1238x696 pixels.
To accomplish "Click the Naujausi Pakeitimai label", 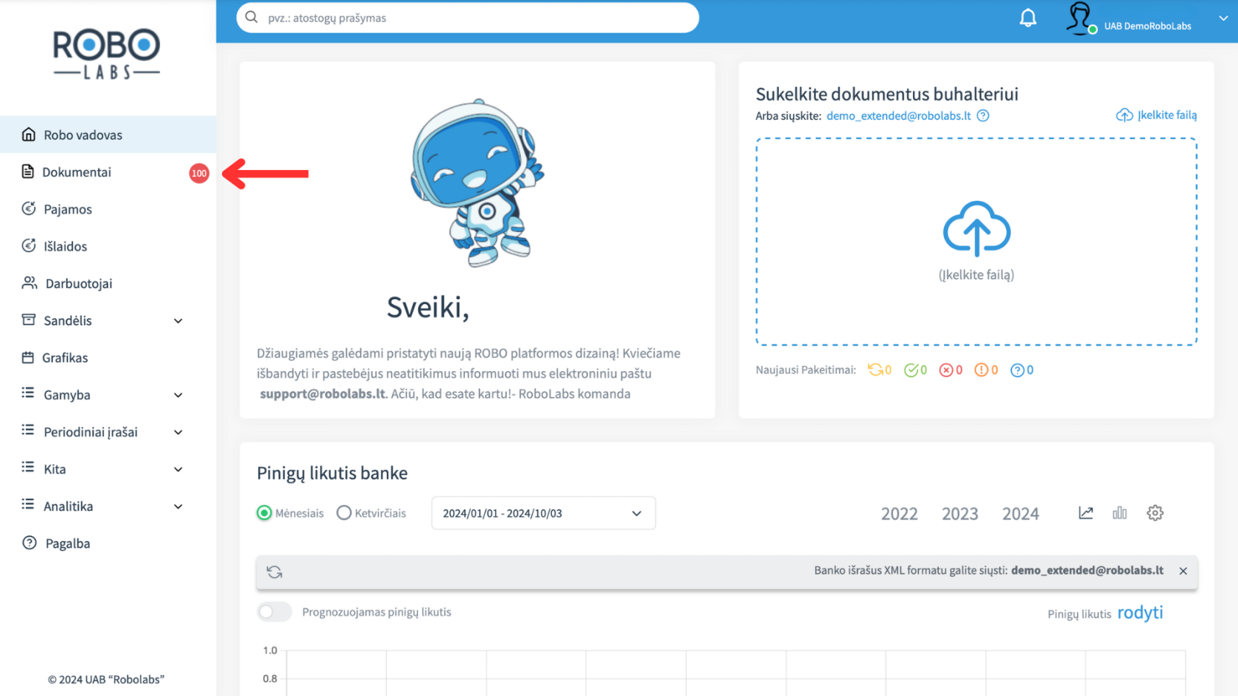I will [805, 370].
